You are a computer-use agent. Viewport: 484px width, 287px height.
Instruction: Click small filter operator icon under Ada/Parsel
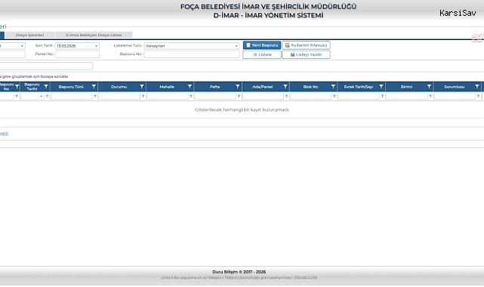coord(287,96)
